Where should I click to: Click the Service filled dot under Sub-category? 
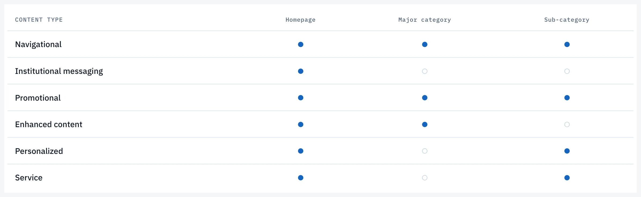pyautogui.click(x=567, y=178)
